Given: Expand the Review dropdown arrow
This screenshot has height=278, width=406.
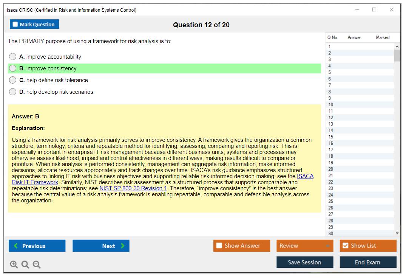Looking at the screenshot, I should pos(327,245).
